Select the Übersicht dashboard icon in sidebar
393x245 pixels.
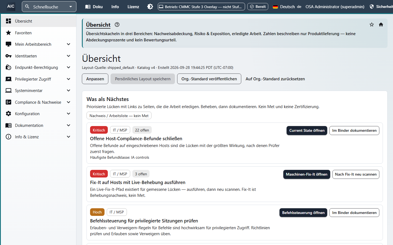pos(8,21)
